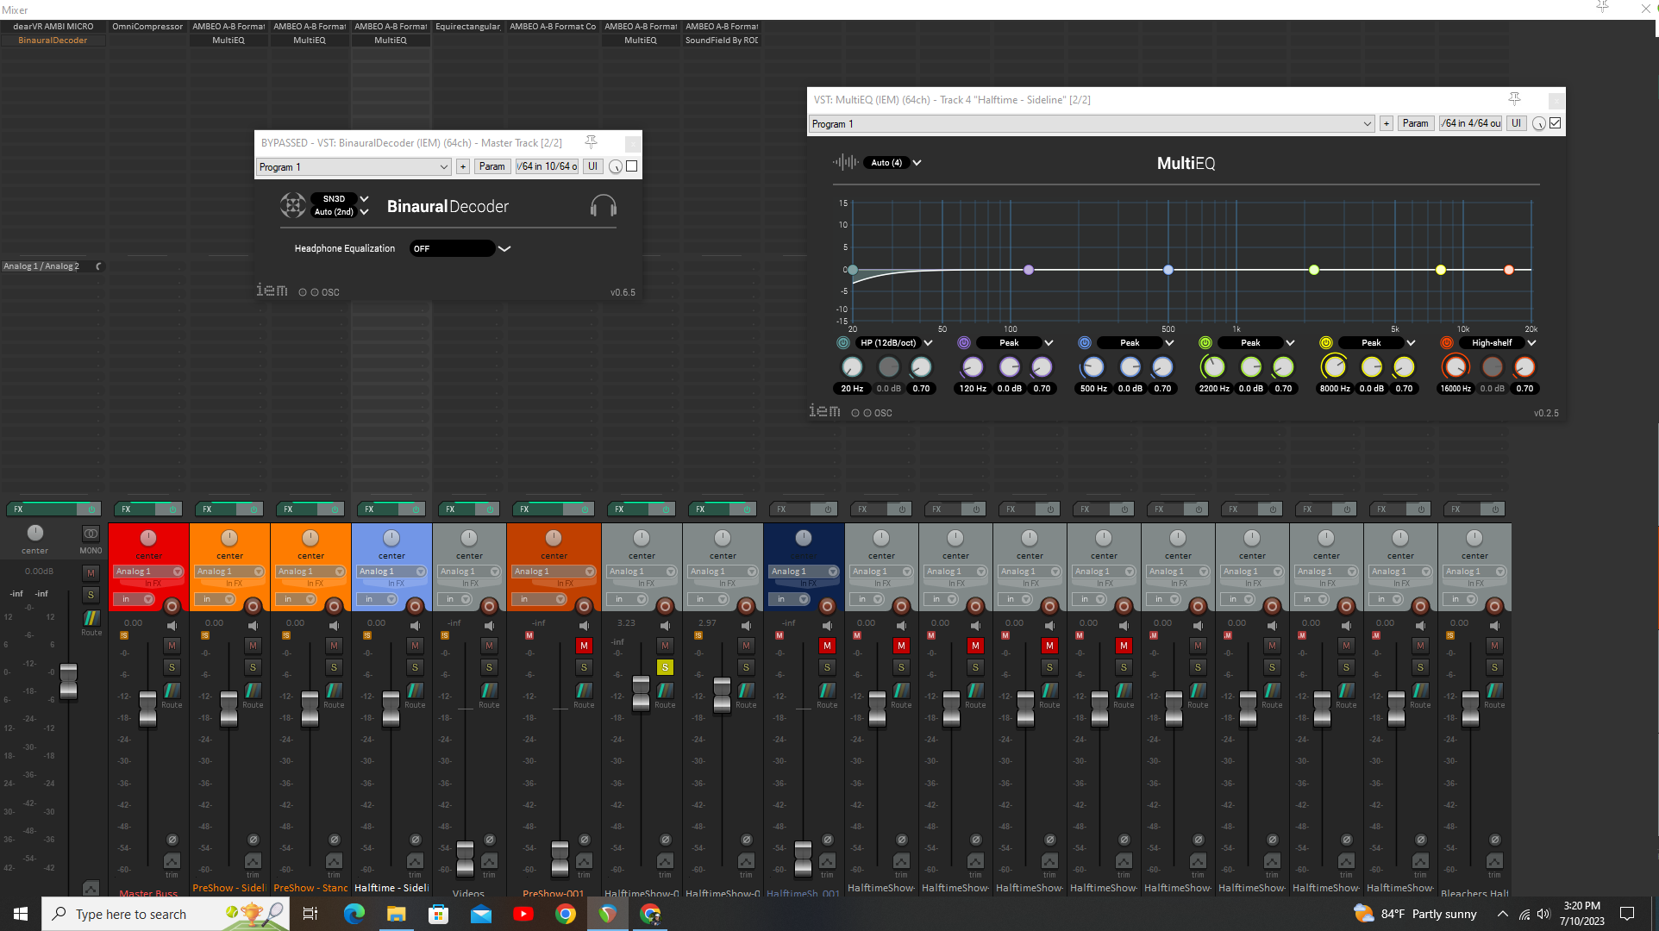Click UI button in MultiEQ window
Image resolution: width=1659 pixels, height=931 pixels.
[x=1516, y=123]
